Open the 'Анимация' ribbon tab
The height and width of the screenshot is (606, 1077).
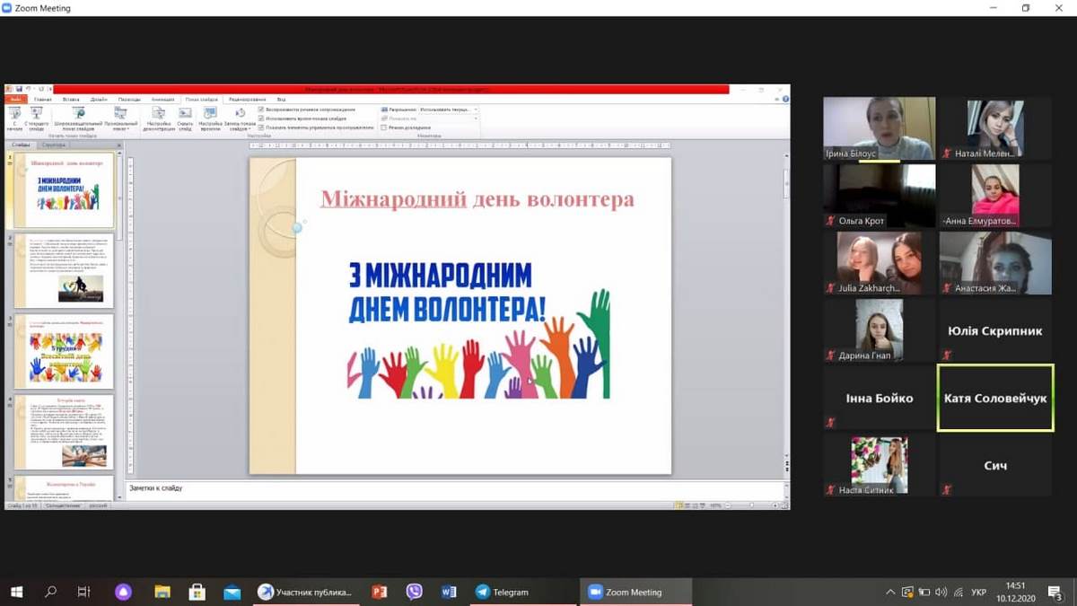coord(163,100)
